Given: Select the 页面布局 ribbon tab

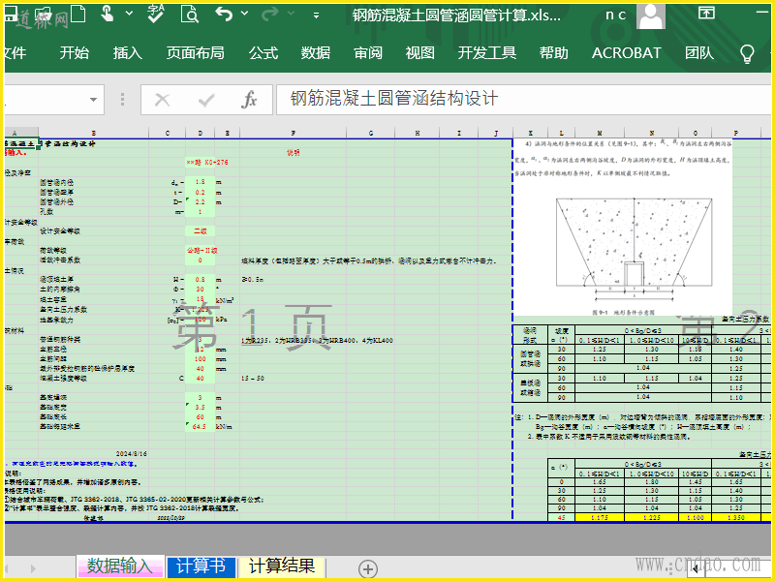Looking at the screenshot, I should point(196,53).
